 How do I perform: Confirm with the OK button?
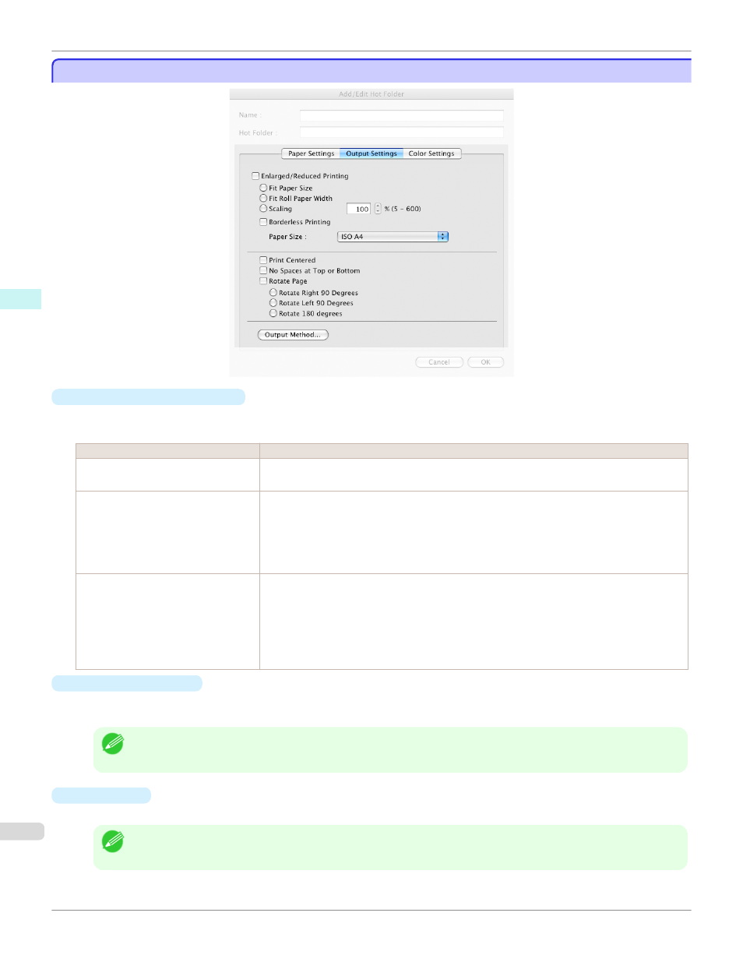click(486, 362)
